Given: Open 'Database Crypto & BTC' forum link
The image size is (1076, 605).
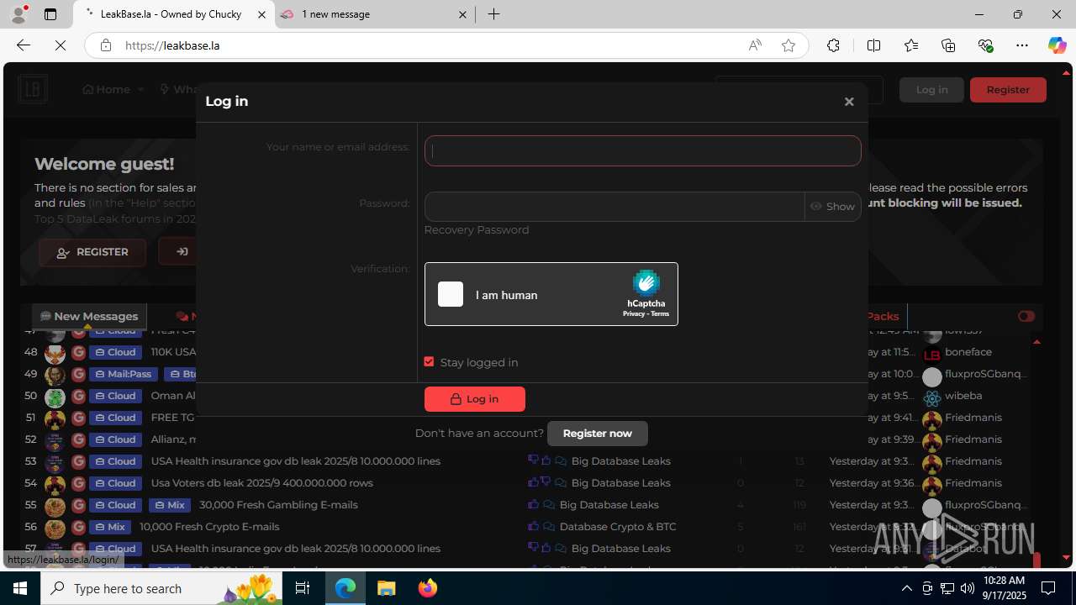Looking at the screenshot, I should coord(618,527).
